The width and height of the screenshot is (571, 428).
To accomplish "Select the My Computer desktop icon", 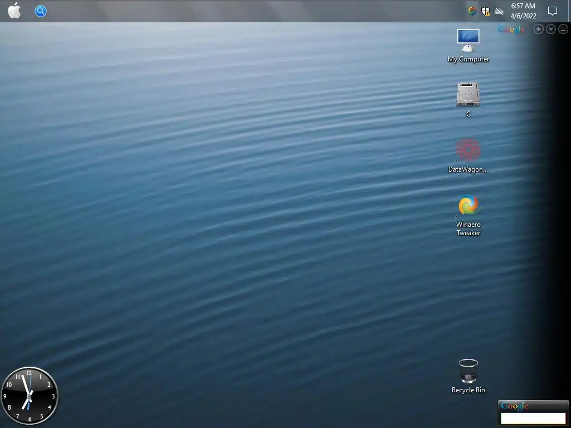I will click(x=468, y=46).
